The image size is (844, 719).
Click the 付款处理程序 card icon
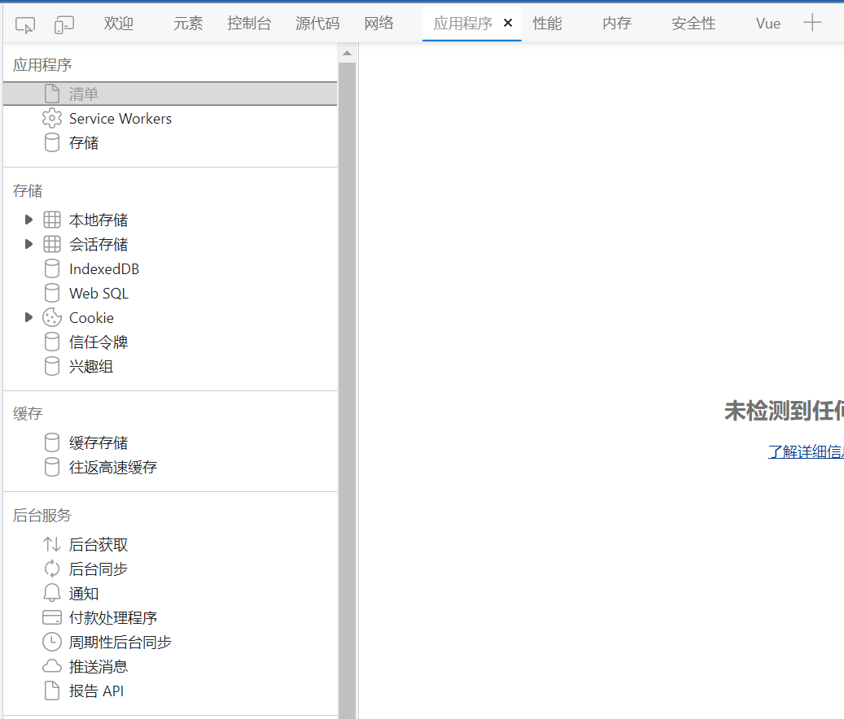[x=52, y=618]
